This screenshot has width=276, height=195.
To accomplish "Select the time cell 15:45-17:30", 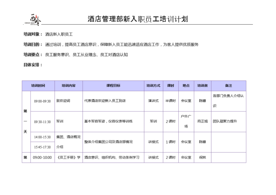I will click(x=43, y=147).
